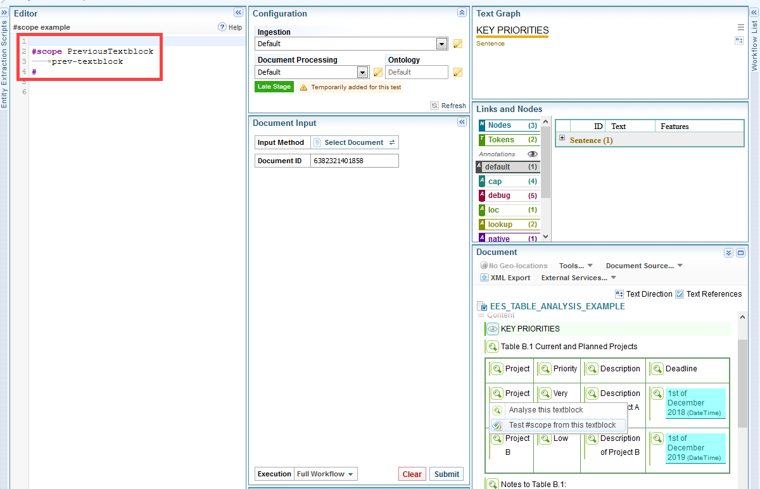Maximize the Document panel
This screenshot has height=489, width=760.
pyautogui.click(x=740, y=252)
